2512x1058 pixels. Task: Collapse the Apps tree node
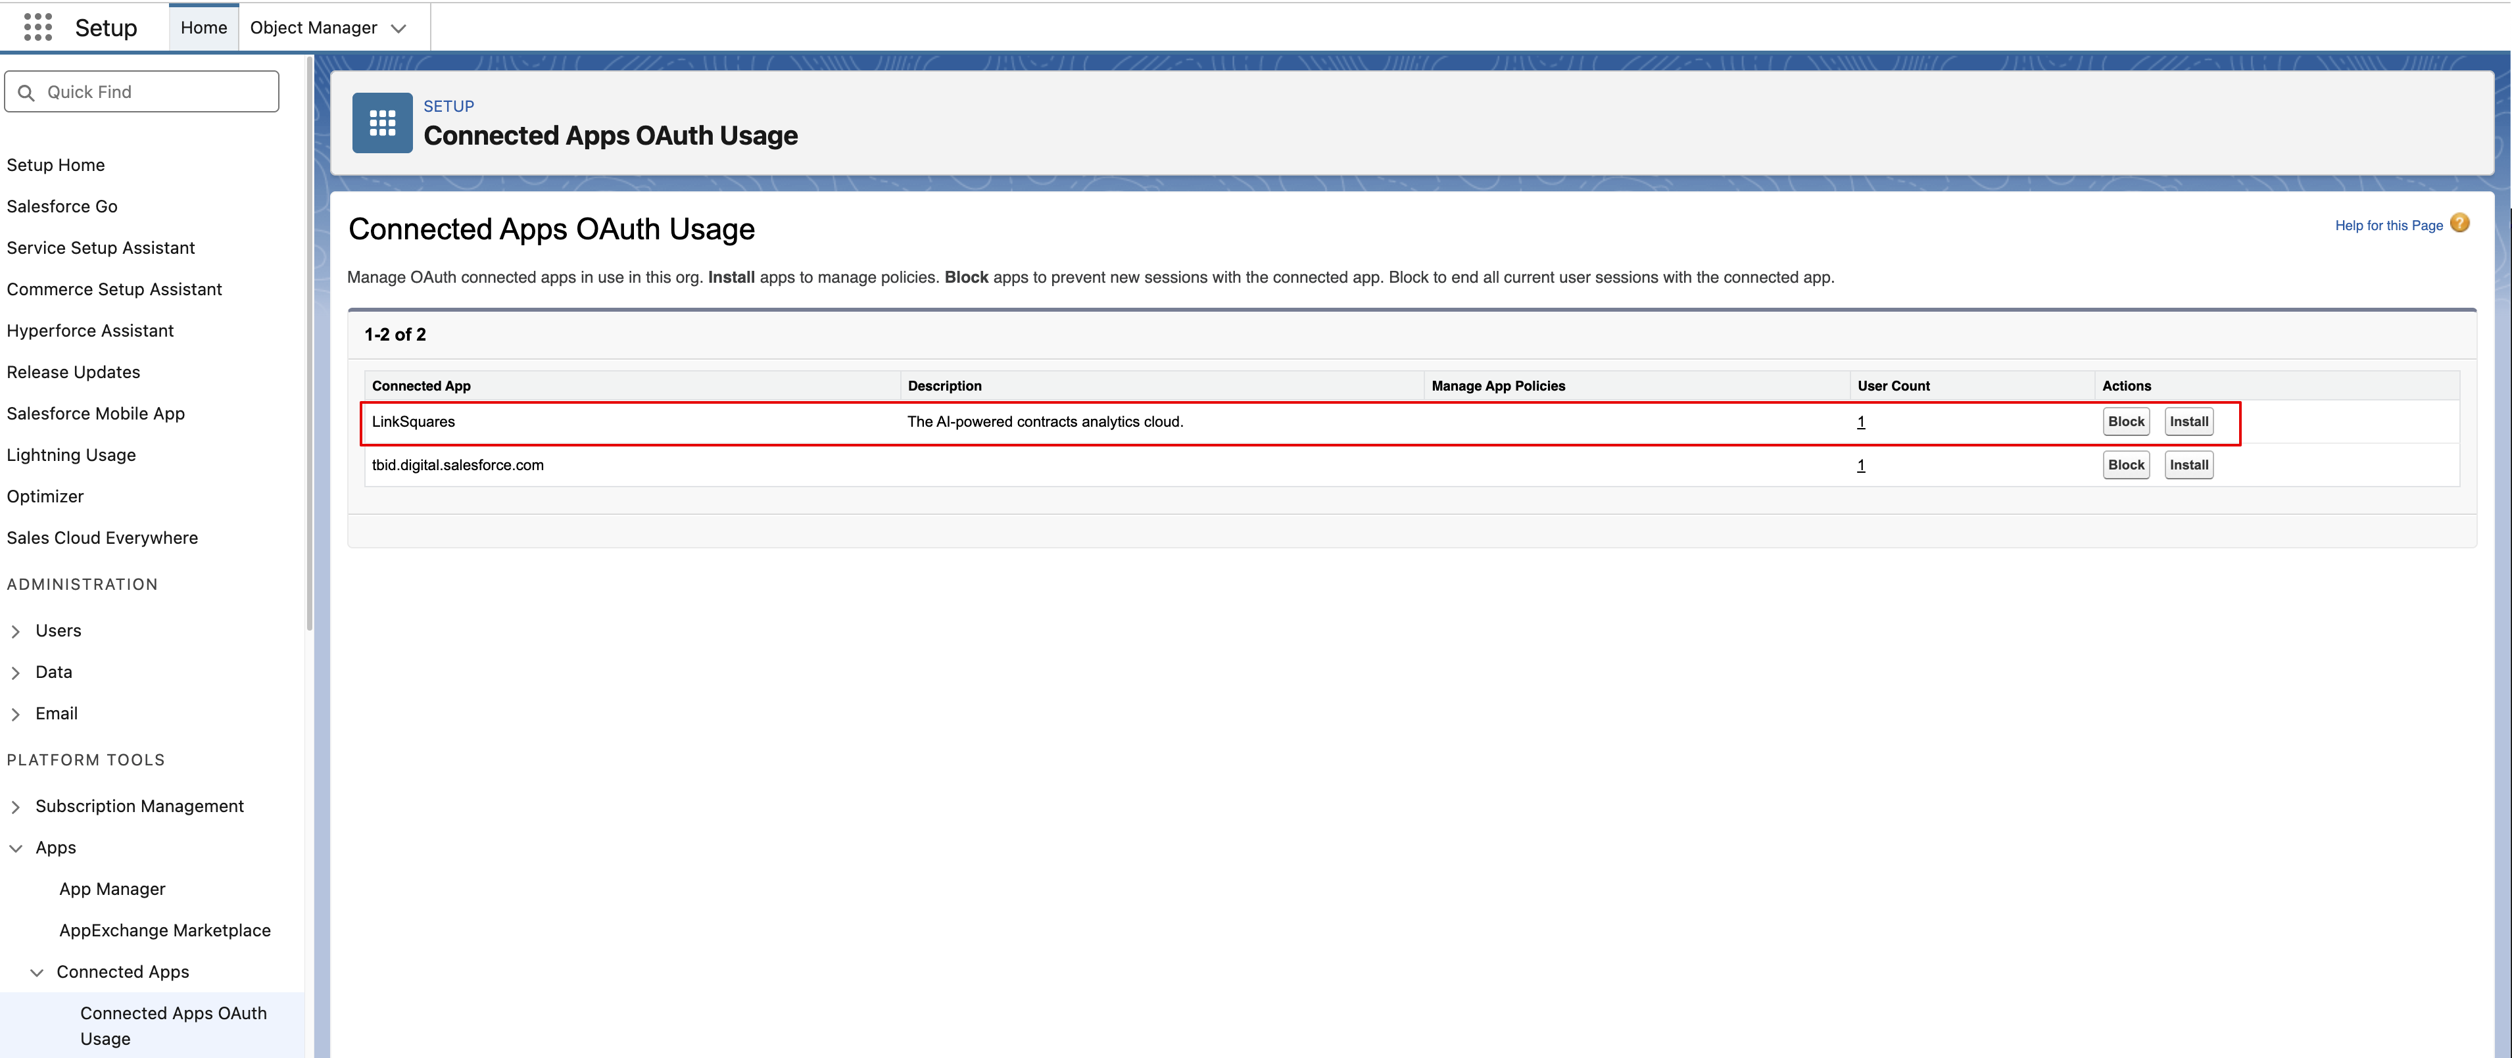tap(16, 848)
